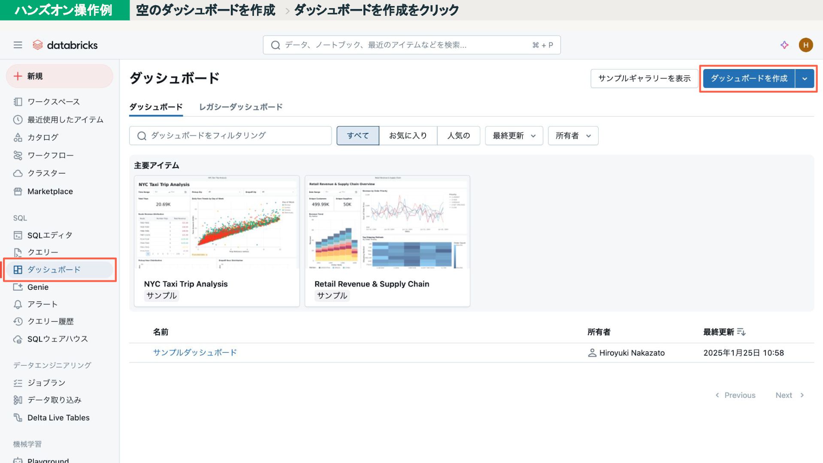Click the sort icon next to 最終更新 column
823x463 pixels.
741,332
